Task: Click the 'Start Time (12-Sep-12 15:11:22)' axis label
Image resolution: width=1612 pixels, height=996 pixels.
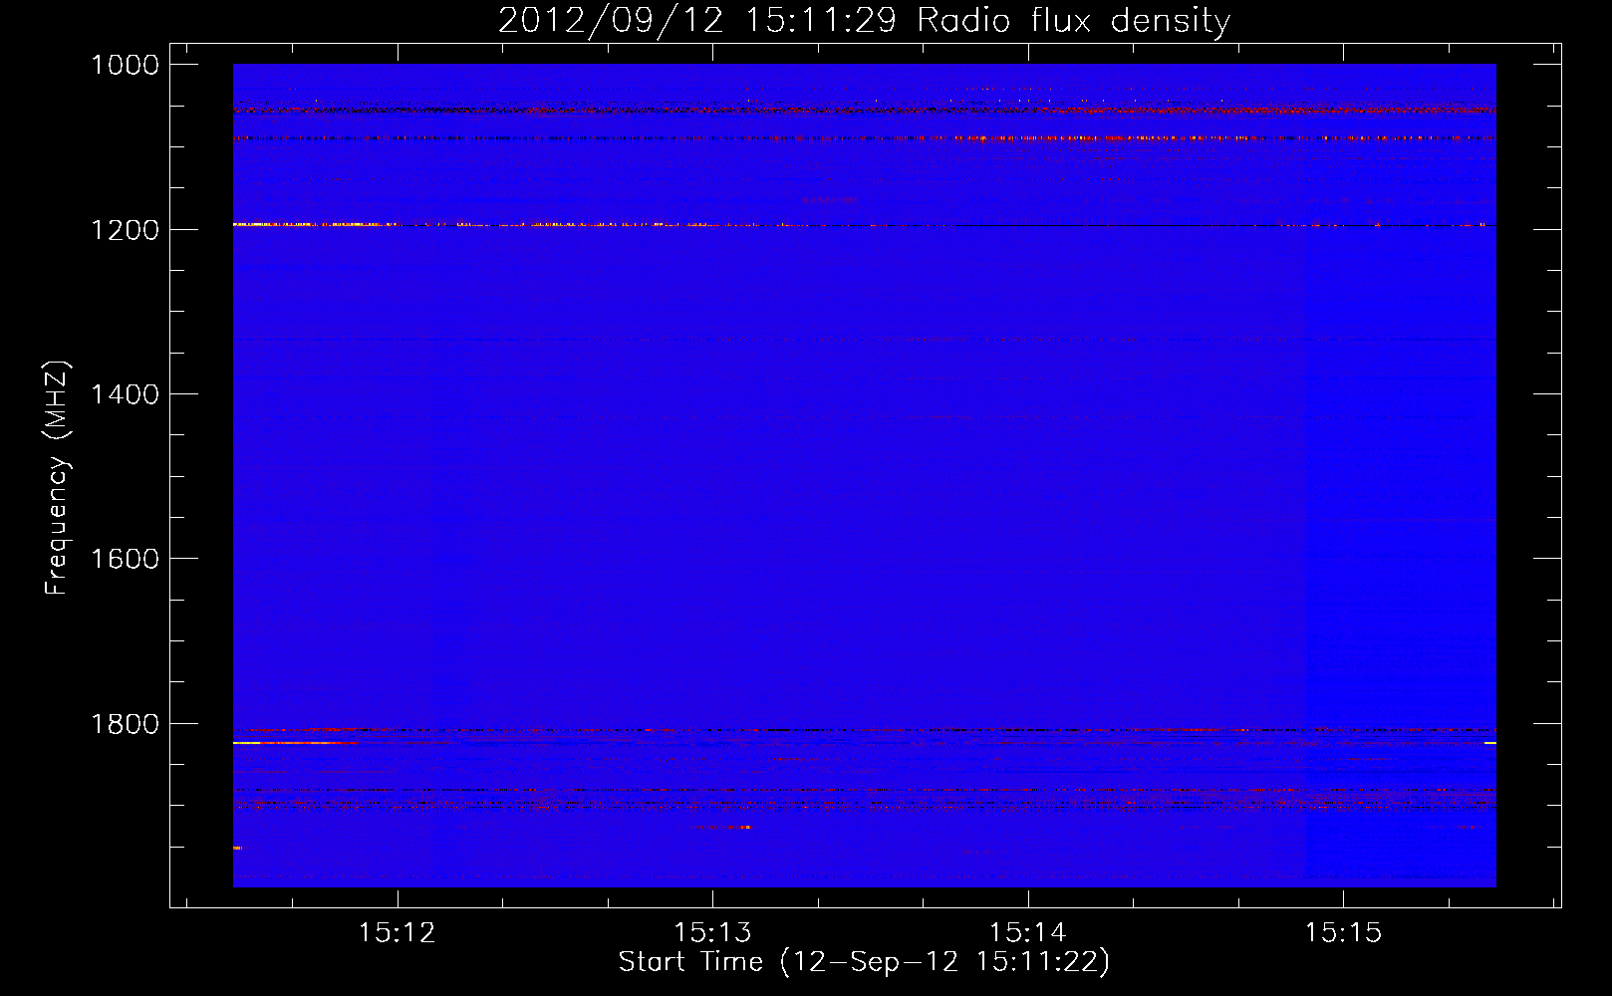Action: [864, 962]
